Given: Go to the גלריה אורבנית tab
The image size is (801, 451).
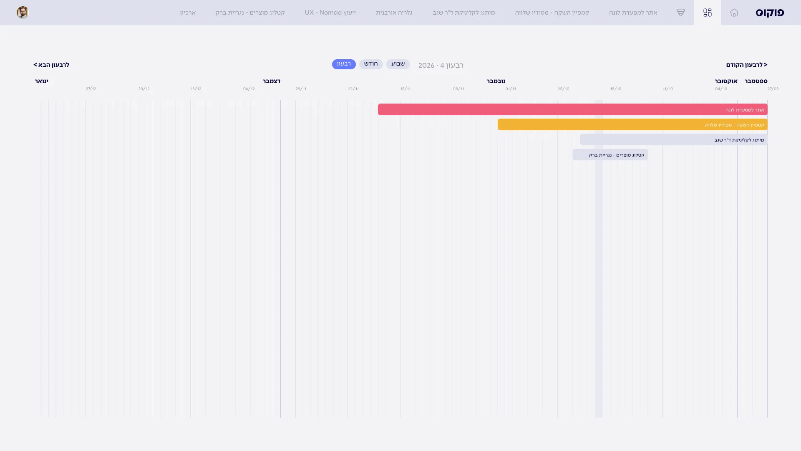Looking at the screenshot, I should tap(394, 13).
